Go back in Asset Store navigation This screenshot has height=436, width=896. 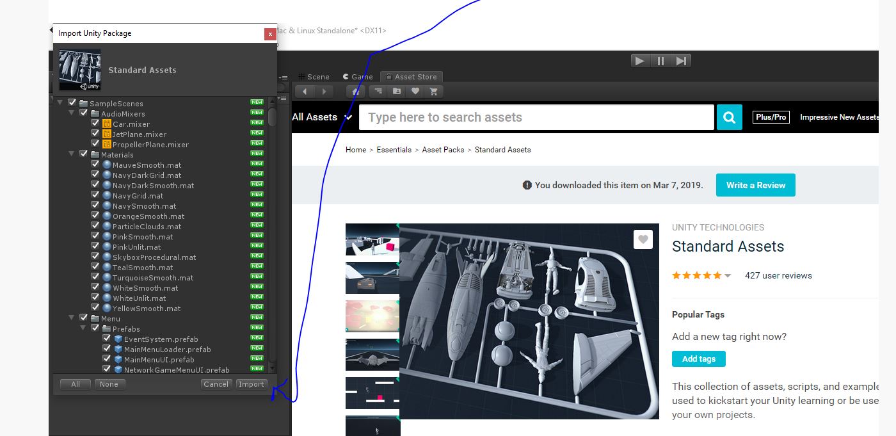(305, 92)
